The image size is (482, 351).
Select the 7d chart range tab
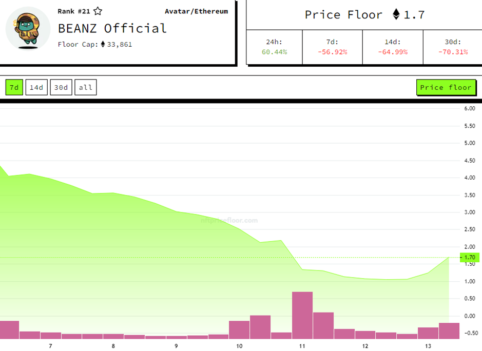click(14, 87)
